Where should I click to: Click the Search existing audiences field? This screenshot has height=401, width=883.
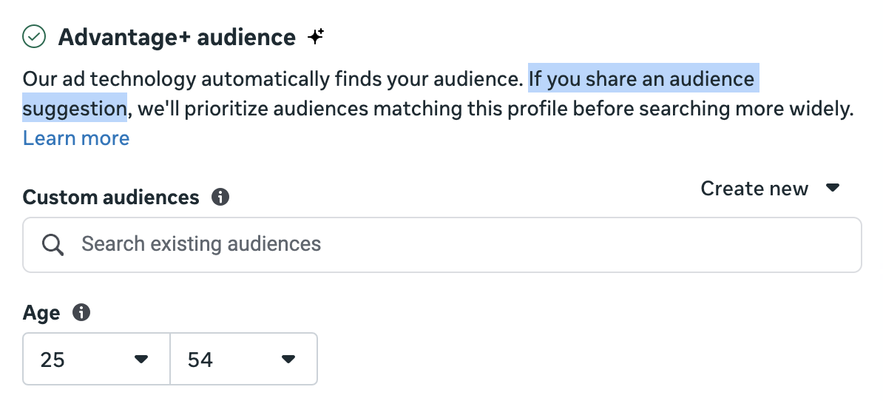(442, 245)
